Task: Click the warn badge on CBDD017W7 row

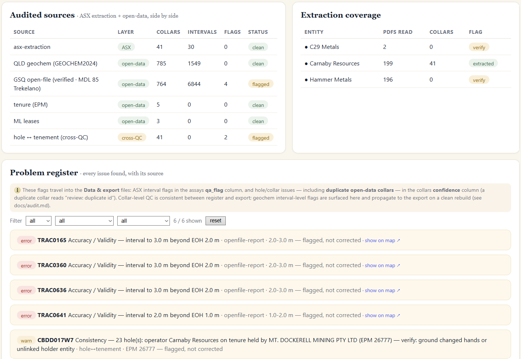Action: pos(26,341)
